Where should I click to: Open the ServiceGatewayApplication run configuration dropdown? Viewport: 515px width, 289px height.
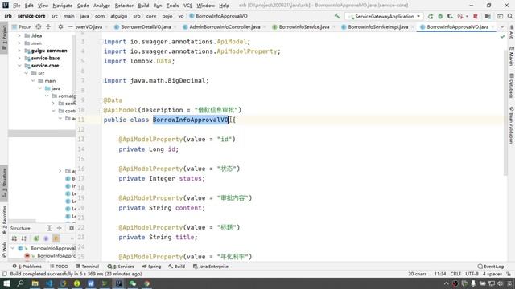pyautogui.click(x=385, y=16)
